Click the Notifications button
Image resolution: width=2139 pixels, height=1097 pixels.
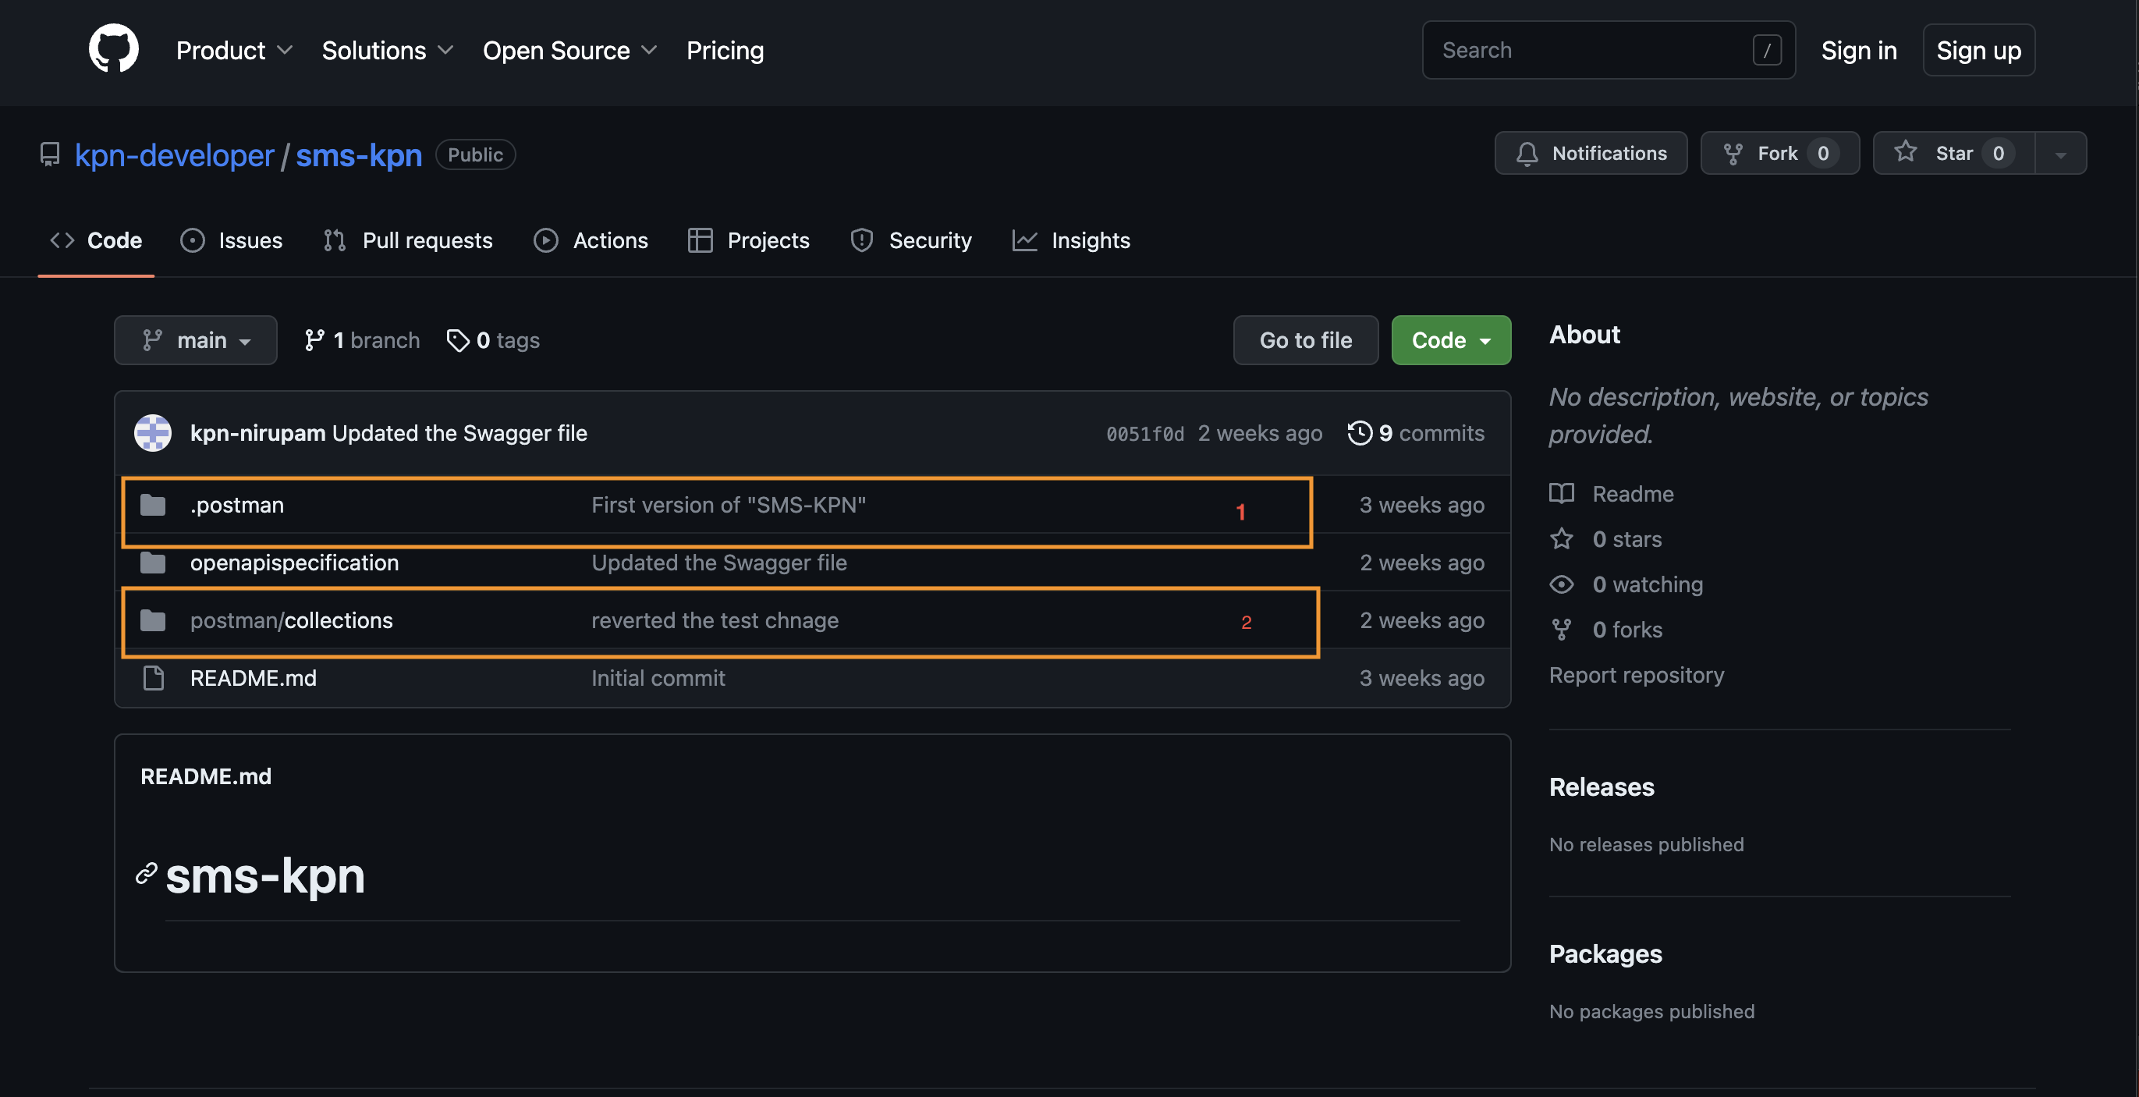click(1590, 153)
